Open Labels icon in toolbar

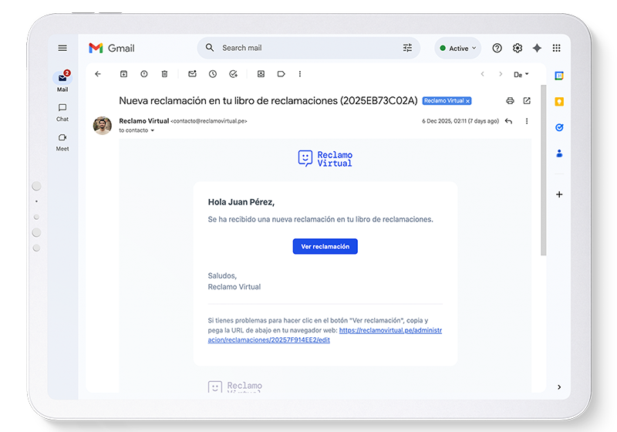point(281,73)
